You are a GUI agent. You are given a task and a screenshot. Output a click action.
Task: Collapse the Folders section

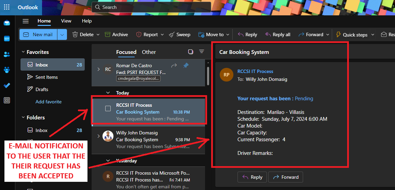pyautogui.click(x=23, y=117)
